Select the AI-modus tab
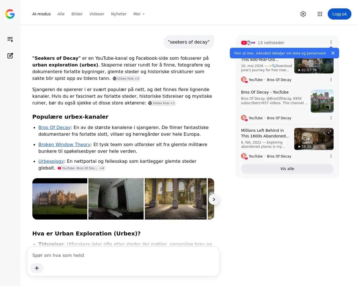357x286 pixels. (42, 14)
